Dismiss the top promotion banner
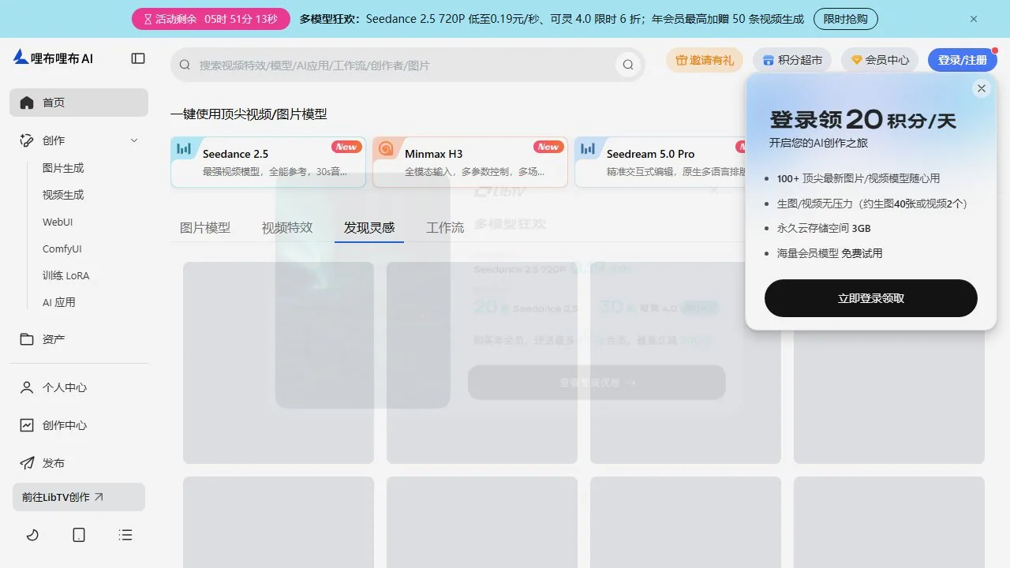This screenshot has height=568, width=1010. [974, 19]
